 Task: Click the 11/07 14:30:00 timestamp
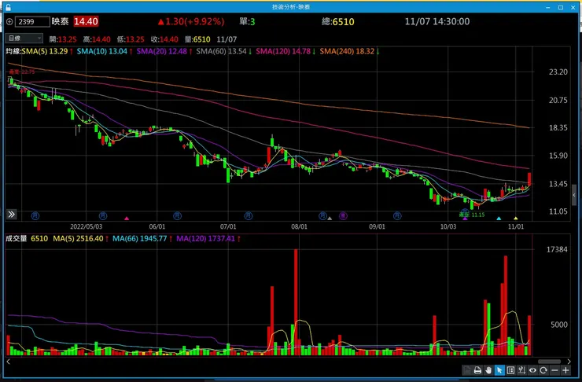436,21
